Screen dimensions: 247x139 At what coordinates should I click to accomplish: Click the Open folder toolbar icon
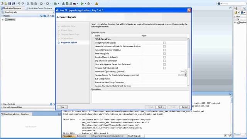(x=6, y=3)
